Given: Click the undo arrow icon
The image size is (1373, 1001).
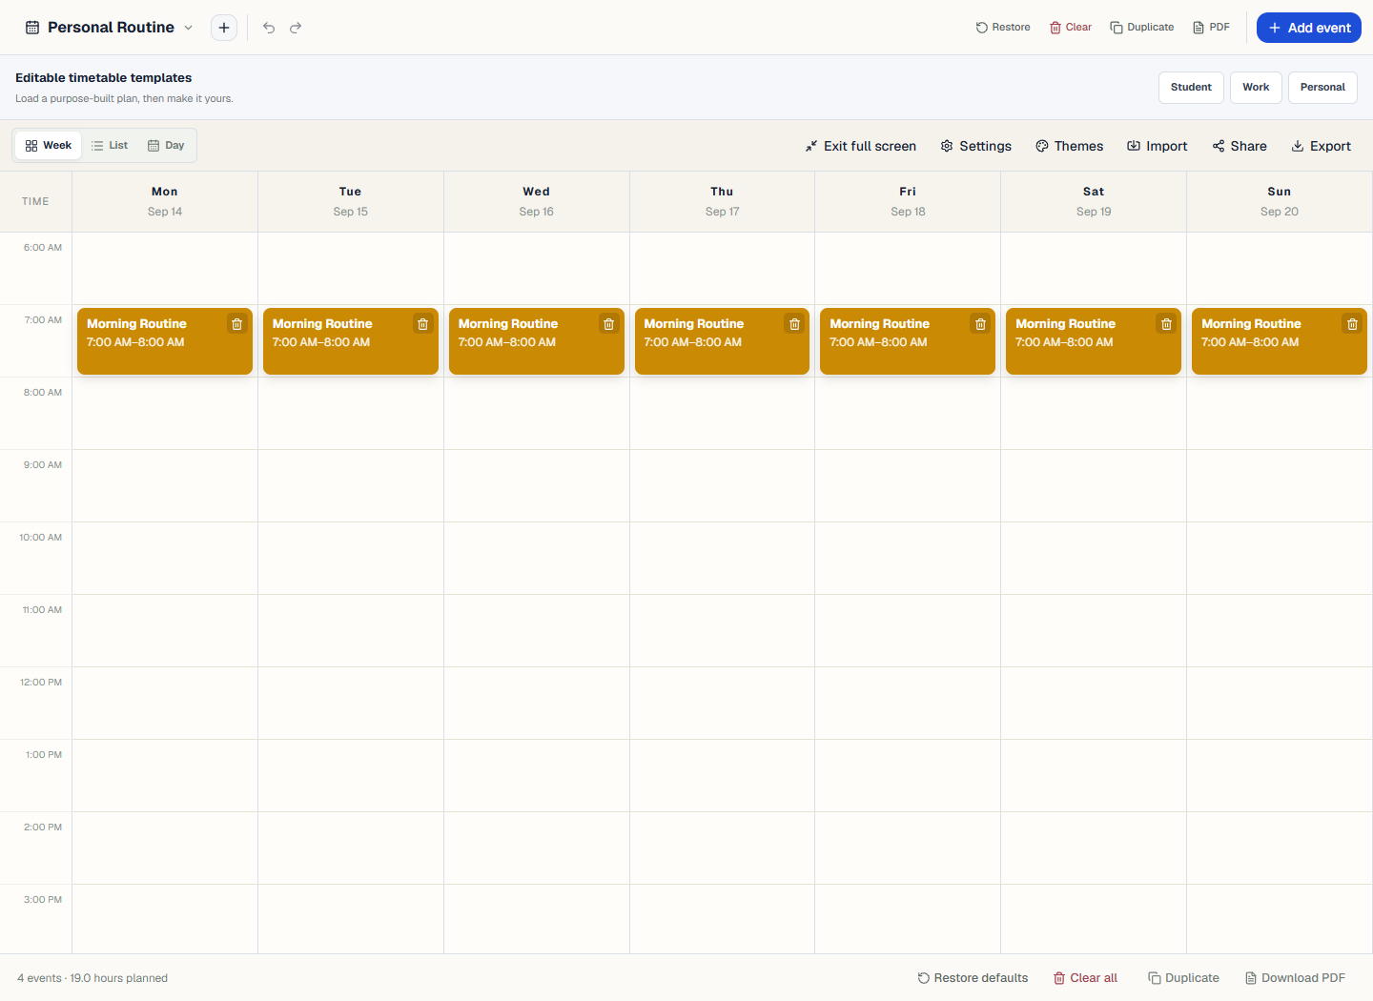Looking at the screenshot, I should coord(269,28).
